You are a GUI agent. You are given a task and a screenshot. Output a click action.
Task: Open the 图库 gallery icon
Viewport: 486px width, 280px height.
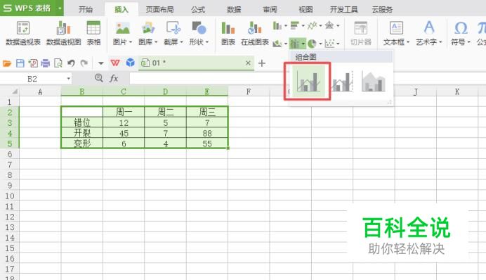[148, 28]
